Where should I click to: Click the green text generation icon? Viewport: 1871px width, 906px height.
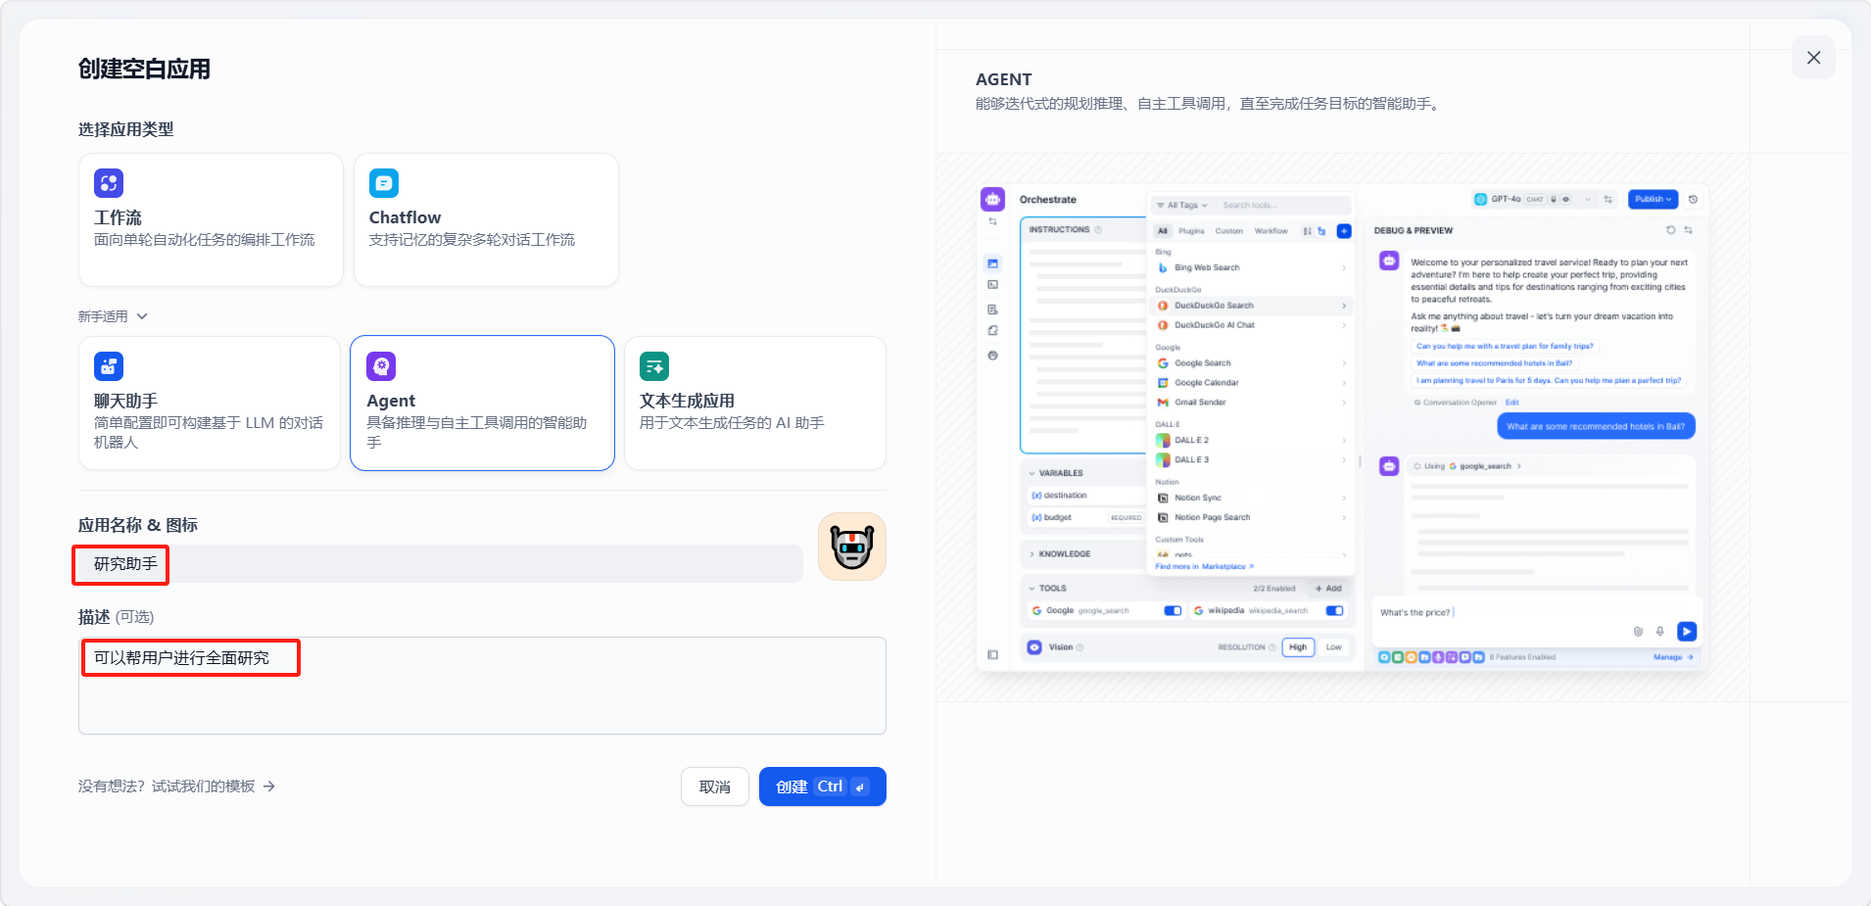tap(654, 366)
